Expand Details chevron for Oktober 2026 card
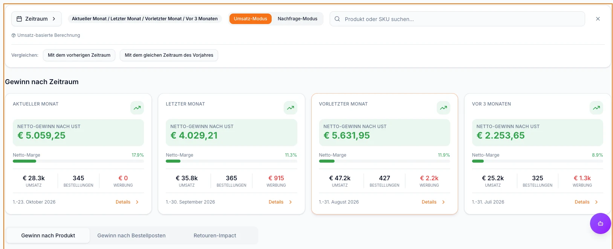The height and width of the screenshot is (249, 613). click(x=137, y=202)
